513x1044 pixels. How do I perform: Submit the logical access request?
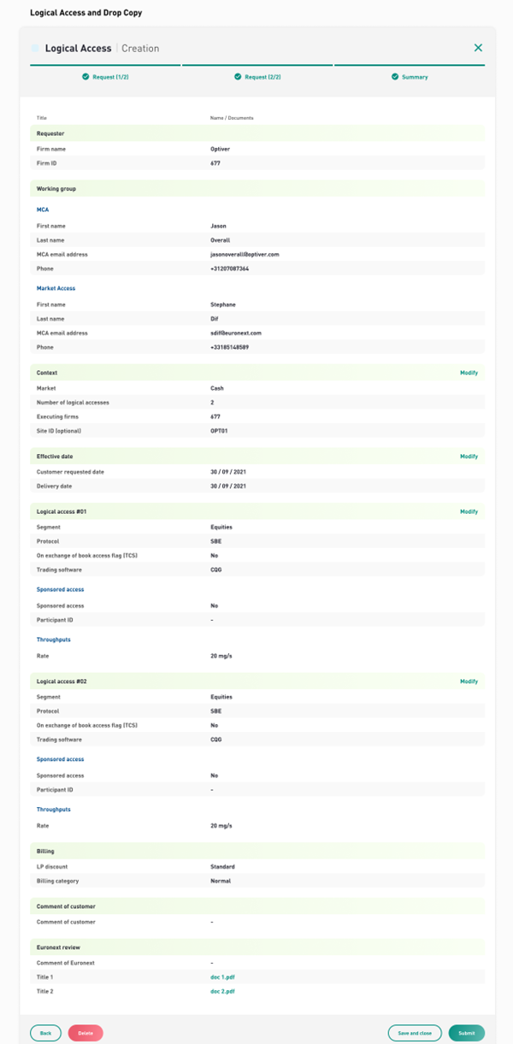tap(466, 1033)
